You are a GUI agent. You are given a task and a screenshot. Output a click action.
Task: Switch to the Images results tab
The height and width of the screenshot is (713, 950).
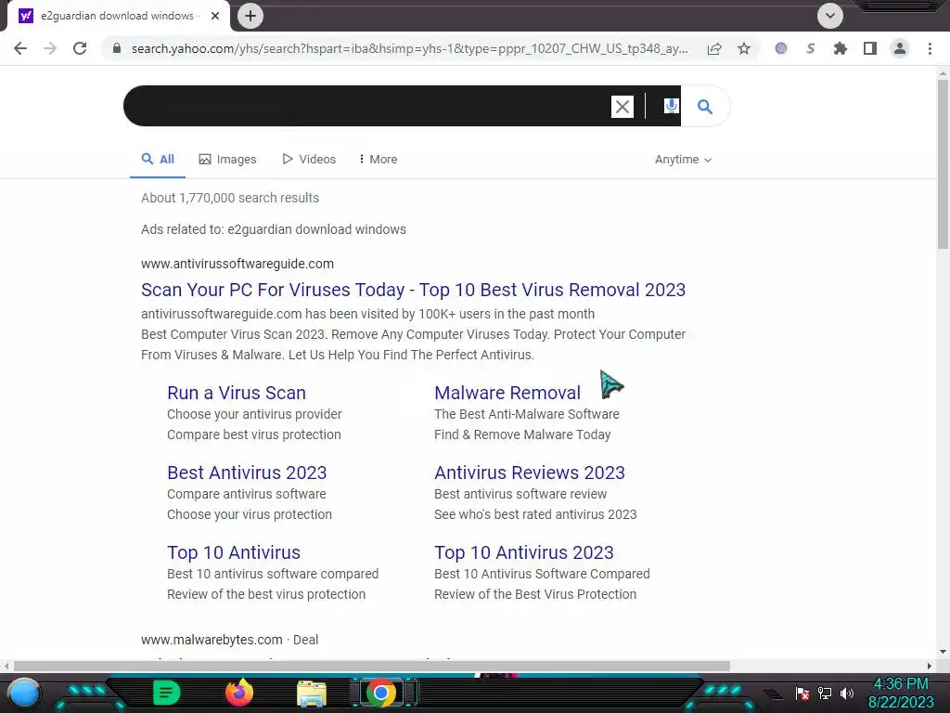coord(228,160)
